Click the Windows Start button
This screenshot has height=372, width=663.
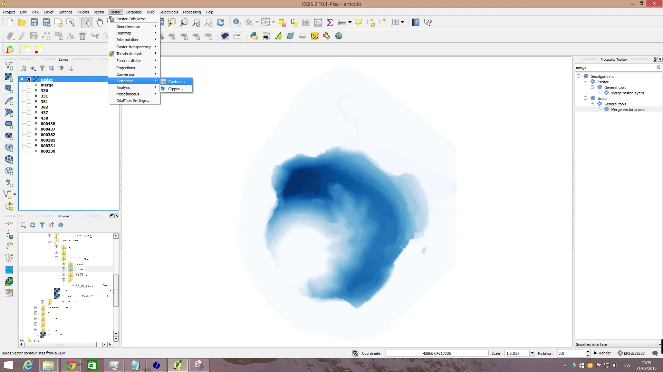(8, 365)
